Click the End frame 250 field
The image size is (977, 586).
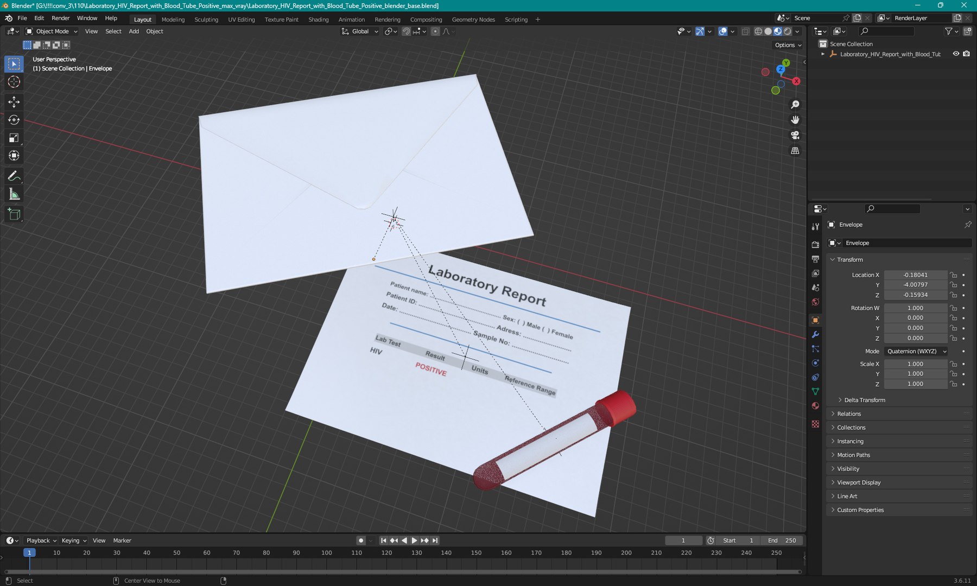pos(782,540)
